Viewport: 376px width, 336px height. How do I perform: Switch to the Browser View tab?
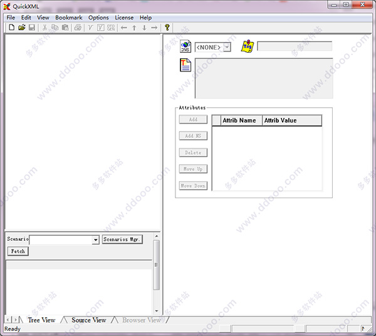[142, 320]
